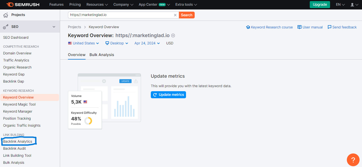Open the Resources dropdown menu

tap(97, 5)
